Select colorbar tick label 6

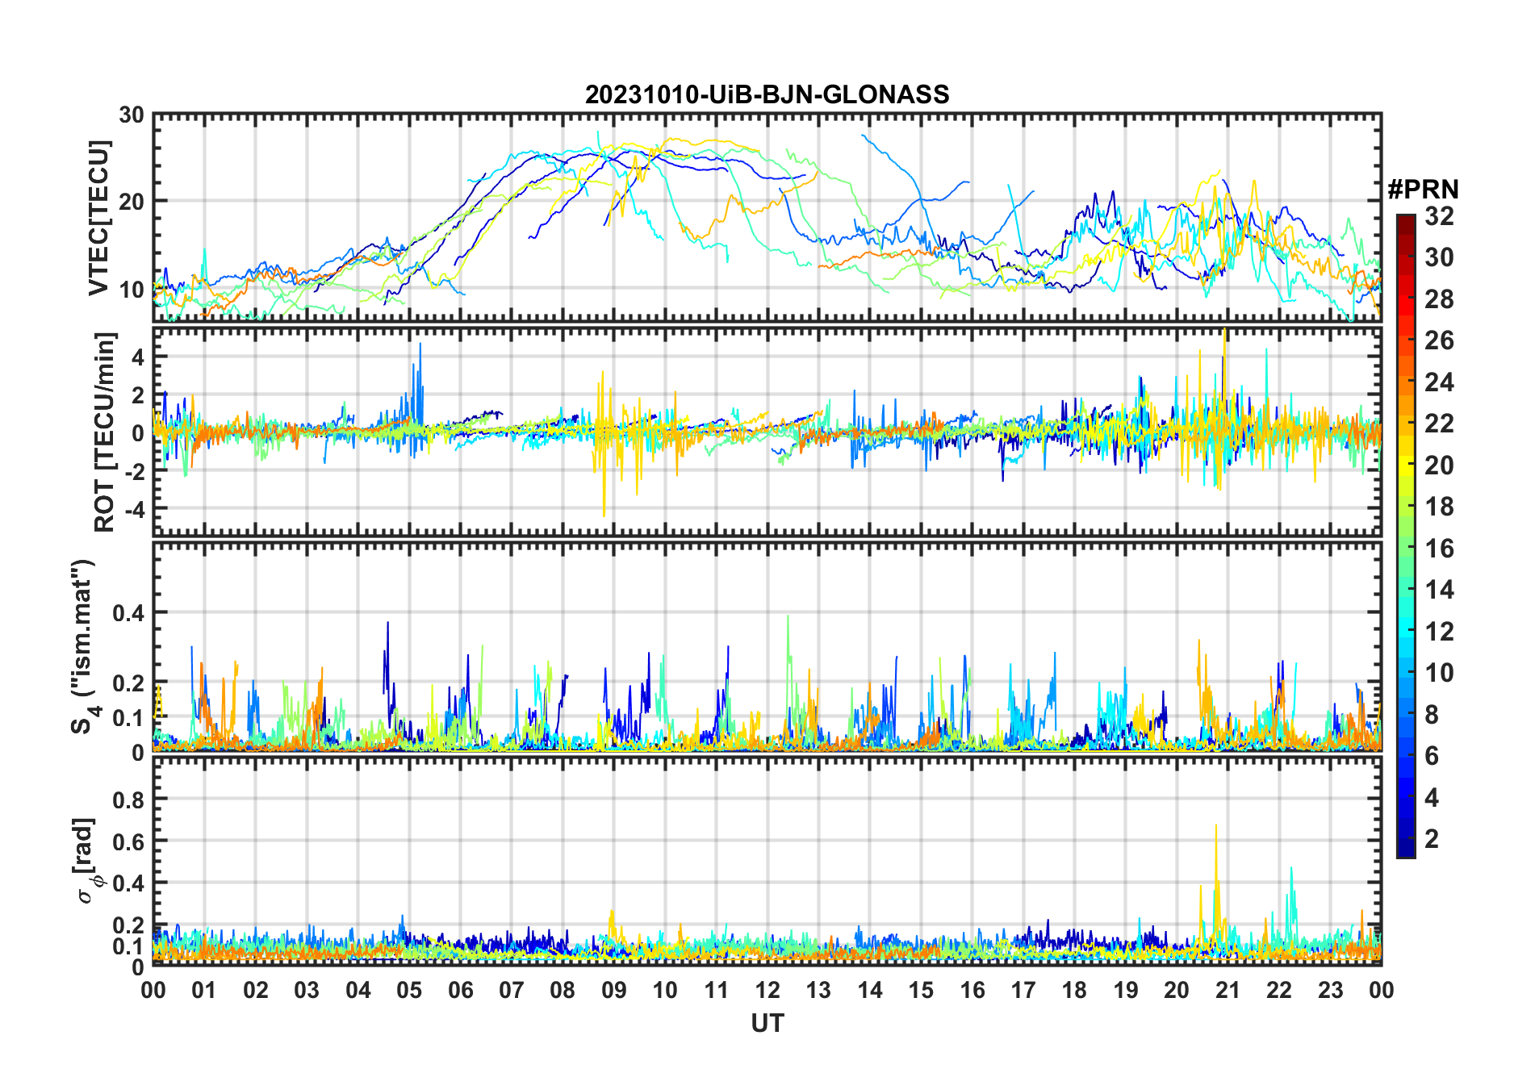point(1432,756)
